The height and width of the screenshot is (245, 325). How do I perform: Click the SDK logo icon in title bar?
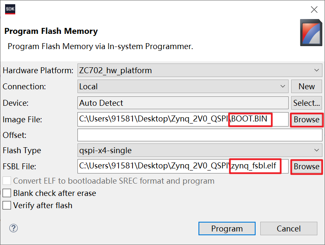(10, 9)
